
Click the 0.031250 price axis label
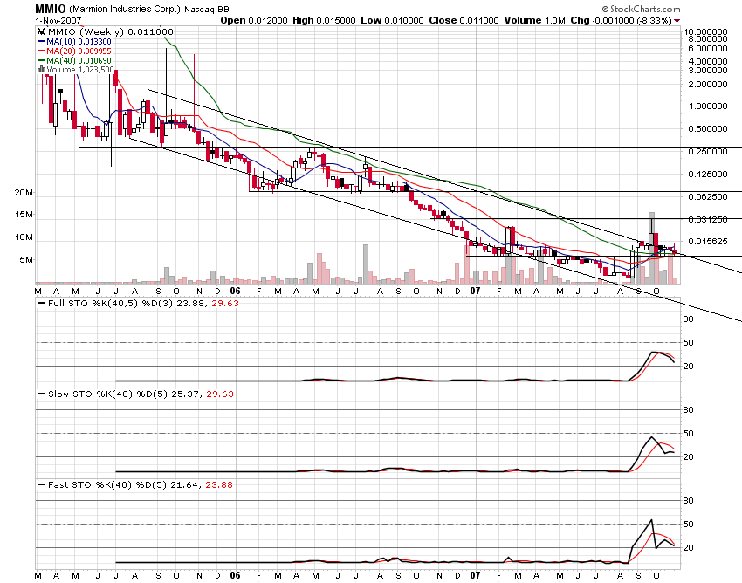[707, 220]
